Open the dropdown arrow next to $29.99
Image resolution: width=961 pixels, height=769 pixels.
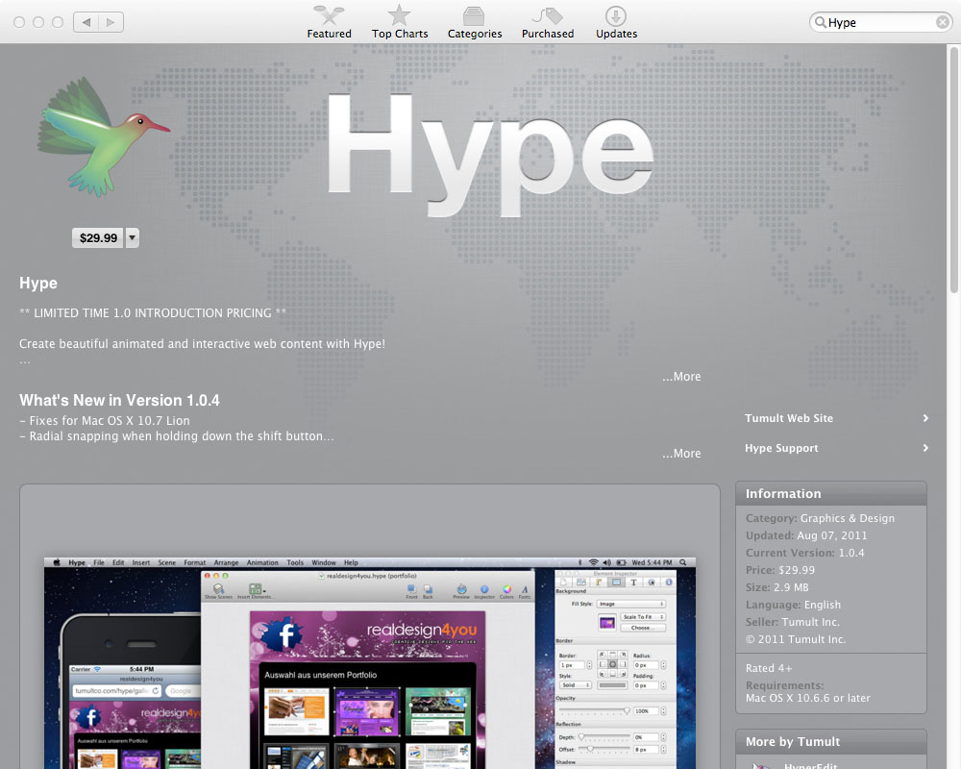133,238
